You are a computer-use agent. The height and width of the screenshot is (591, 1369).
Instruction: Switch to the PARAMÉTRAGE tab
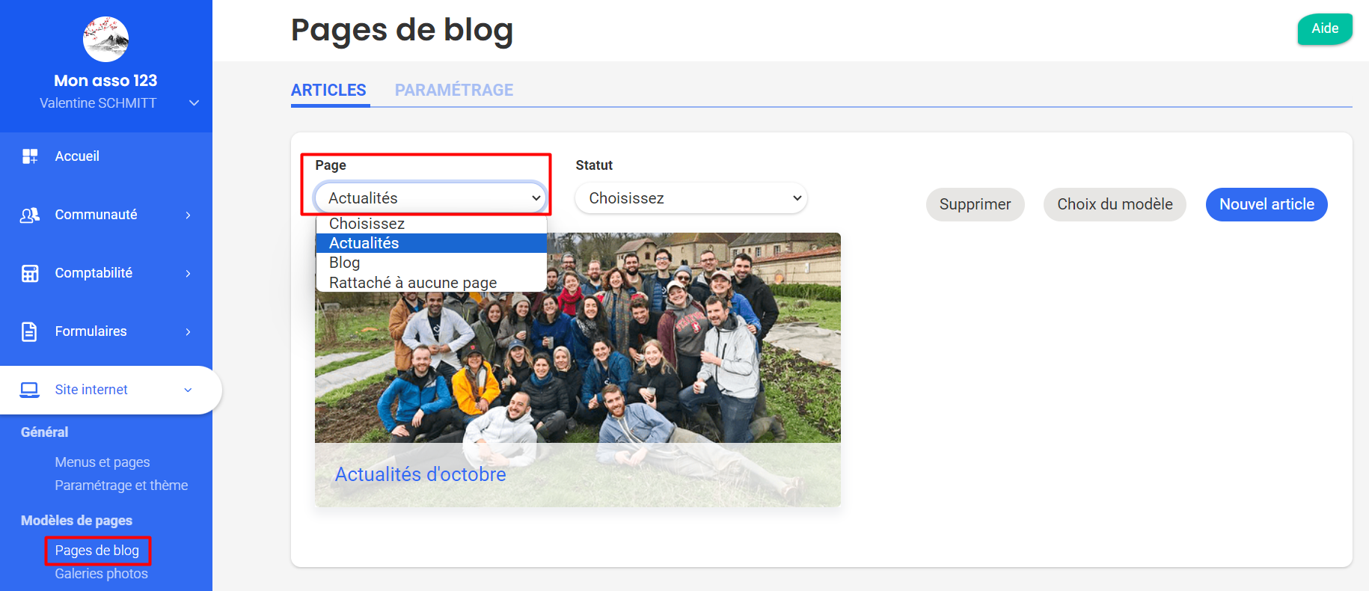pos(454,91)
